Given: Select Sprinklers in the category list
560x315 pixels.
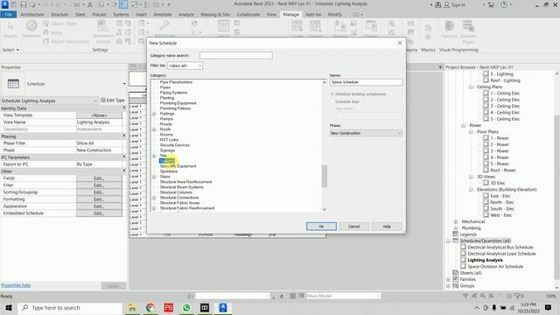Looking at the screenshot, I should click(169, 171).
